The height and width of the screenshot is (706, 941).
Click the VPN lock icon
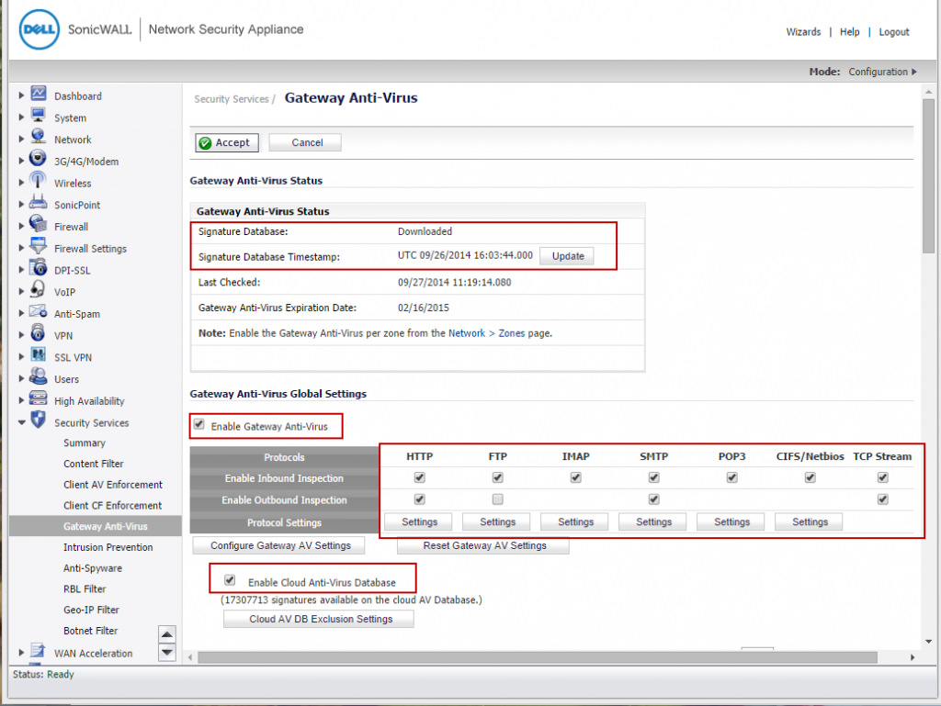point(39,333)
